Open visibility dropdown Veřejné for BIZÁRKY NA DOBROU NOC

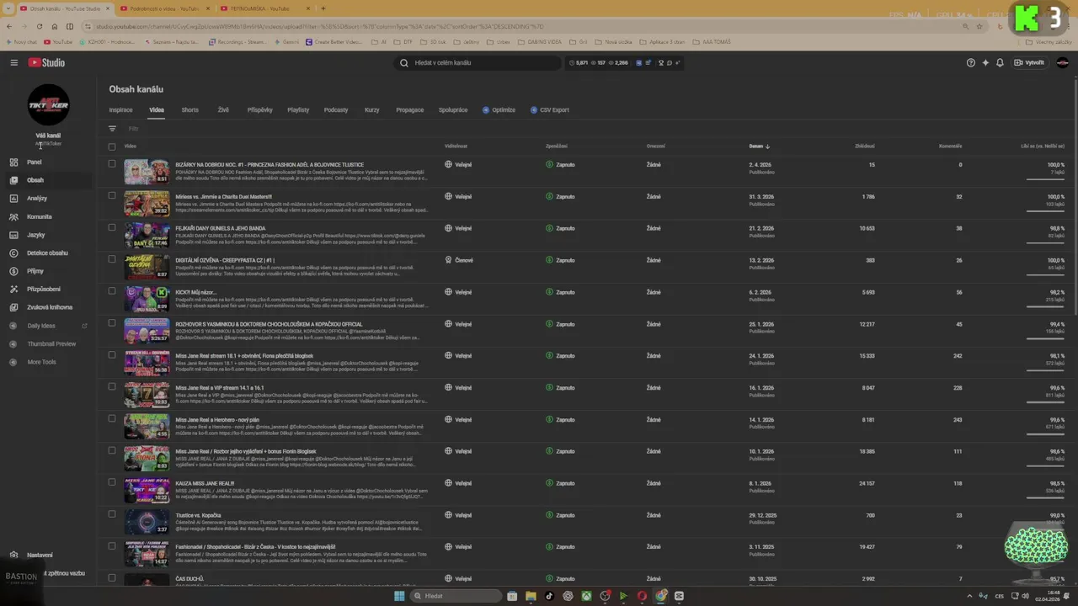[458, 165]
